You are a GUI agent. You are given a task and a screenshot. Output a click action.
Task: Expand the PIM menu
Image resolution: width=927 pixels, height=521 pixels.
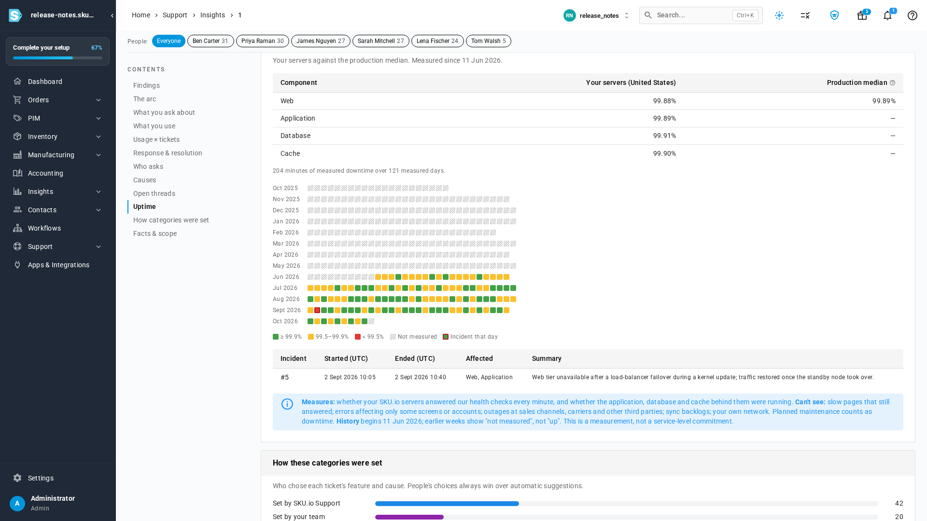pyautogui.click(x=57, y=118)
